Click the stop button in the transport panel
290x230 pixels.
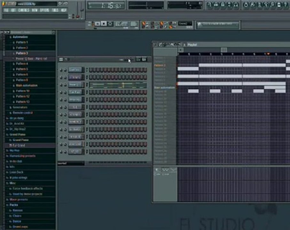tap(104, 24)
